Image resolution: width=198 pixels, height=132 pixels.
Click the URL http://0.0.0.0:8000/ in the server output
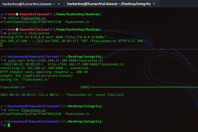coord(87,37)
